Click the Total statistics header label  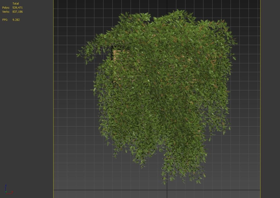(x=15, y=4)
